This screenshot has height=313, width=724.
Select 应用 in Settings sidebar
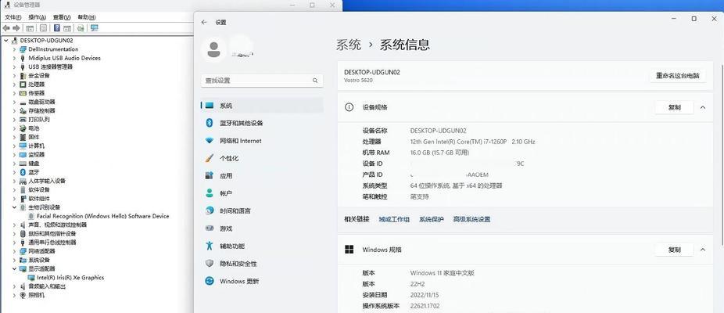click(x=262, y=176)
